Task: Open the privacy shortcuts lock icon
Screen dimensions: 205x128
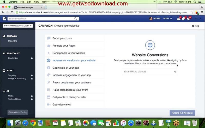Action: tap(196, 18)
